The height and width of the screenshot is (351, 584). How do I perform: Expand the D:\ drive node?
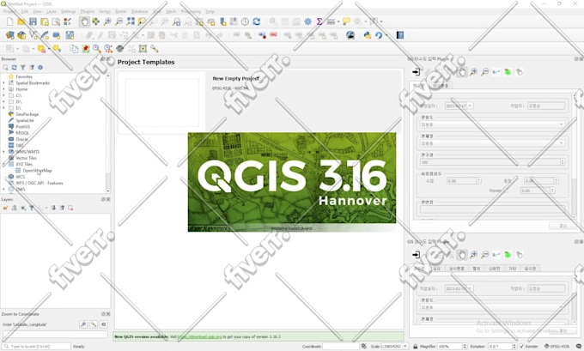tap(3, 101)
